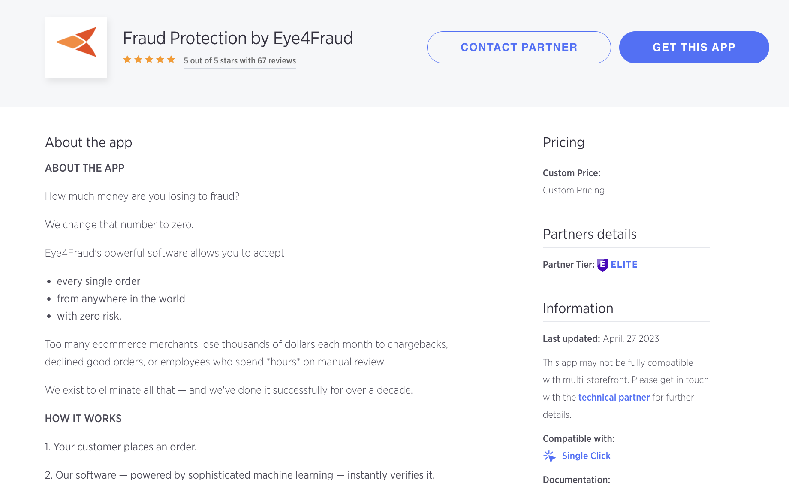Click the Partners details heading
Viewport: 789px width, 489px height.
tap(590, 234)
